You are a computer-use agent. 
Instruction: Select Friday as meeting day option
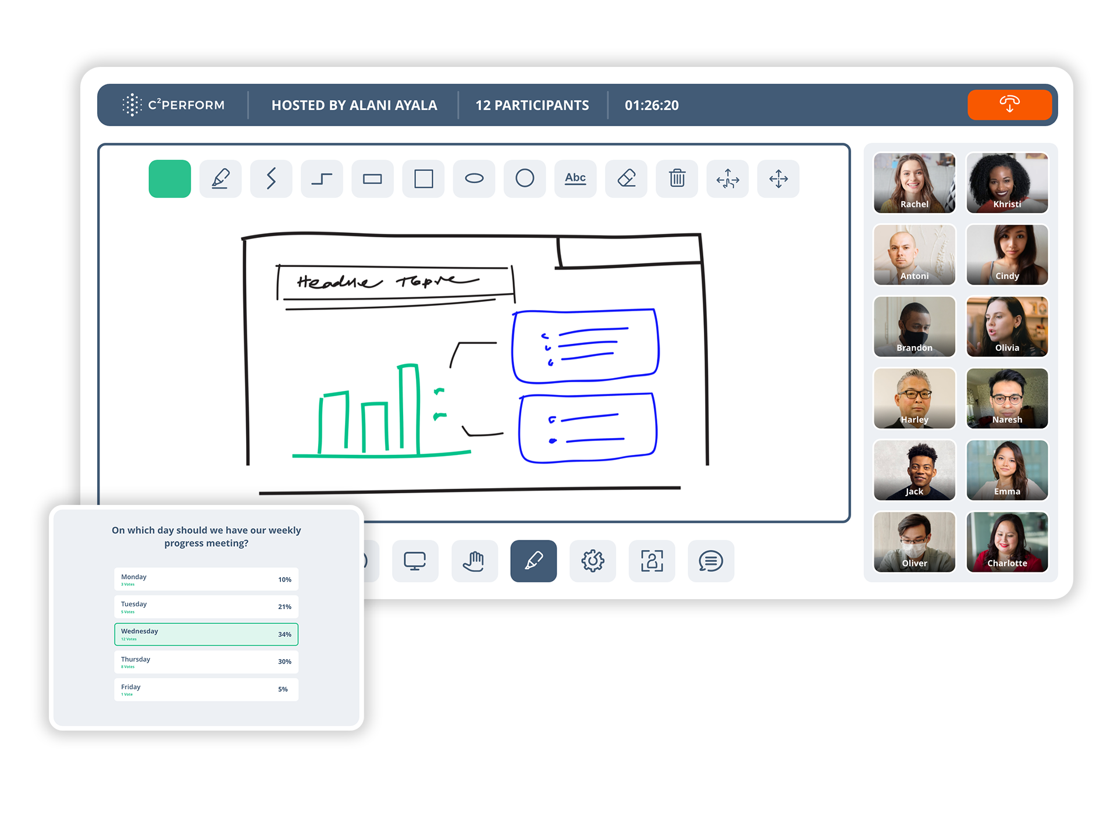207,689
